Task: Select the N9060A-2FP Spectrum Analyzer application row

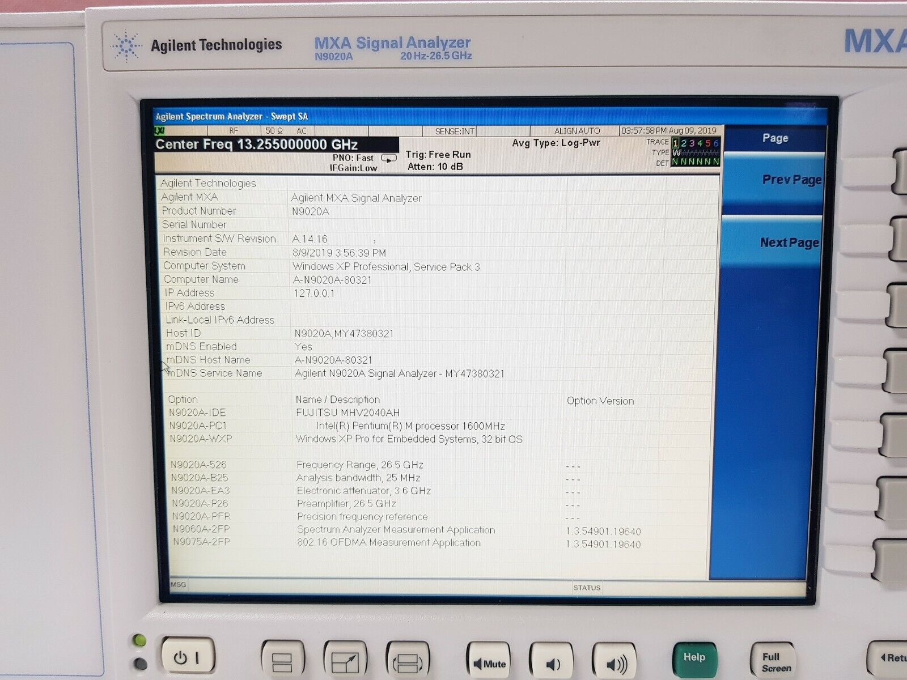Action: 407,530
